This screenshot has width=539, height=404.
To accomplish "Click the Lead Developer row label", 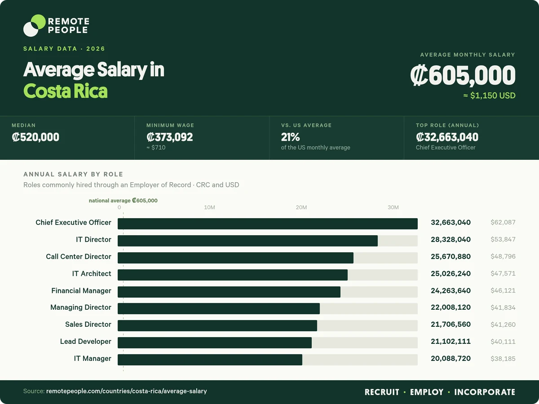I will point(86,342).
